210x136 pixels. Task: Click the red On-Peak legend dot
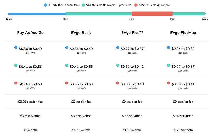[136, 5]
